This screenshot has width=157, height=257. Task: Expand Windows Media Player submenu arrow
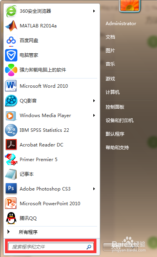point(94,116)
